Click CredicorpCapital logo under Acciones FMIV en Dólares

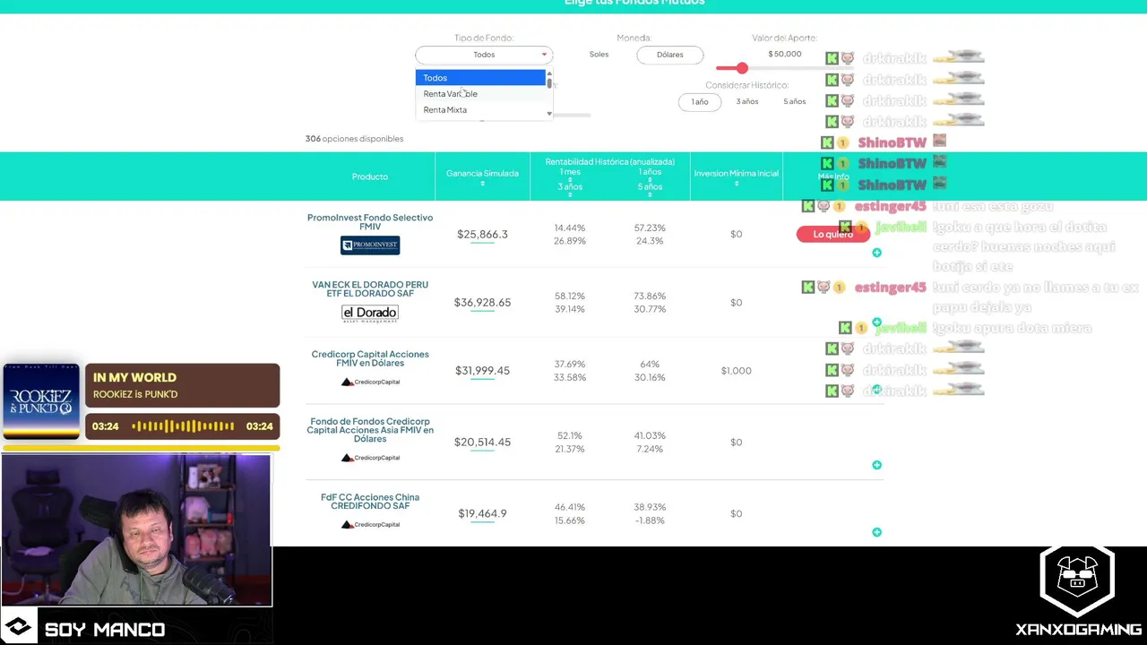click(370, 382)
